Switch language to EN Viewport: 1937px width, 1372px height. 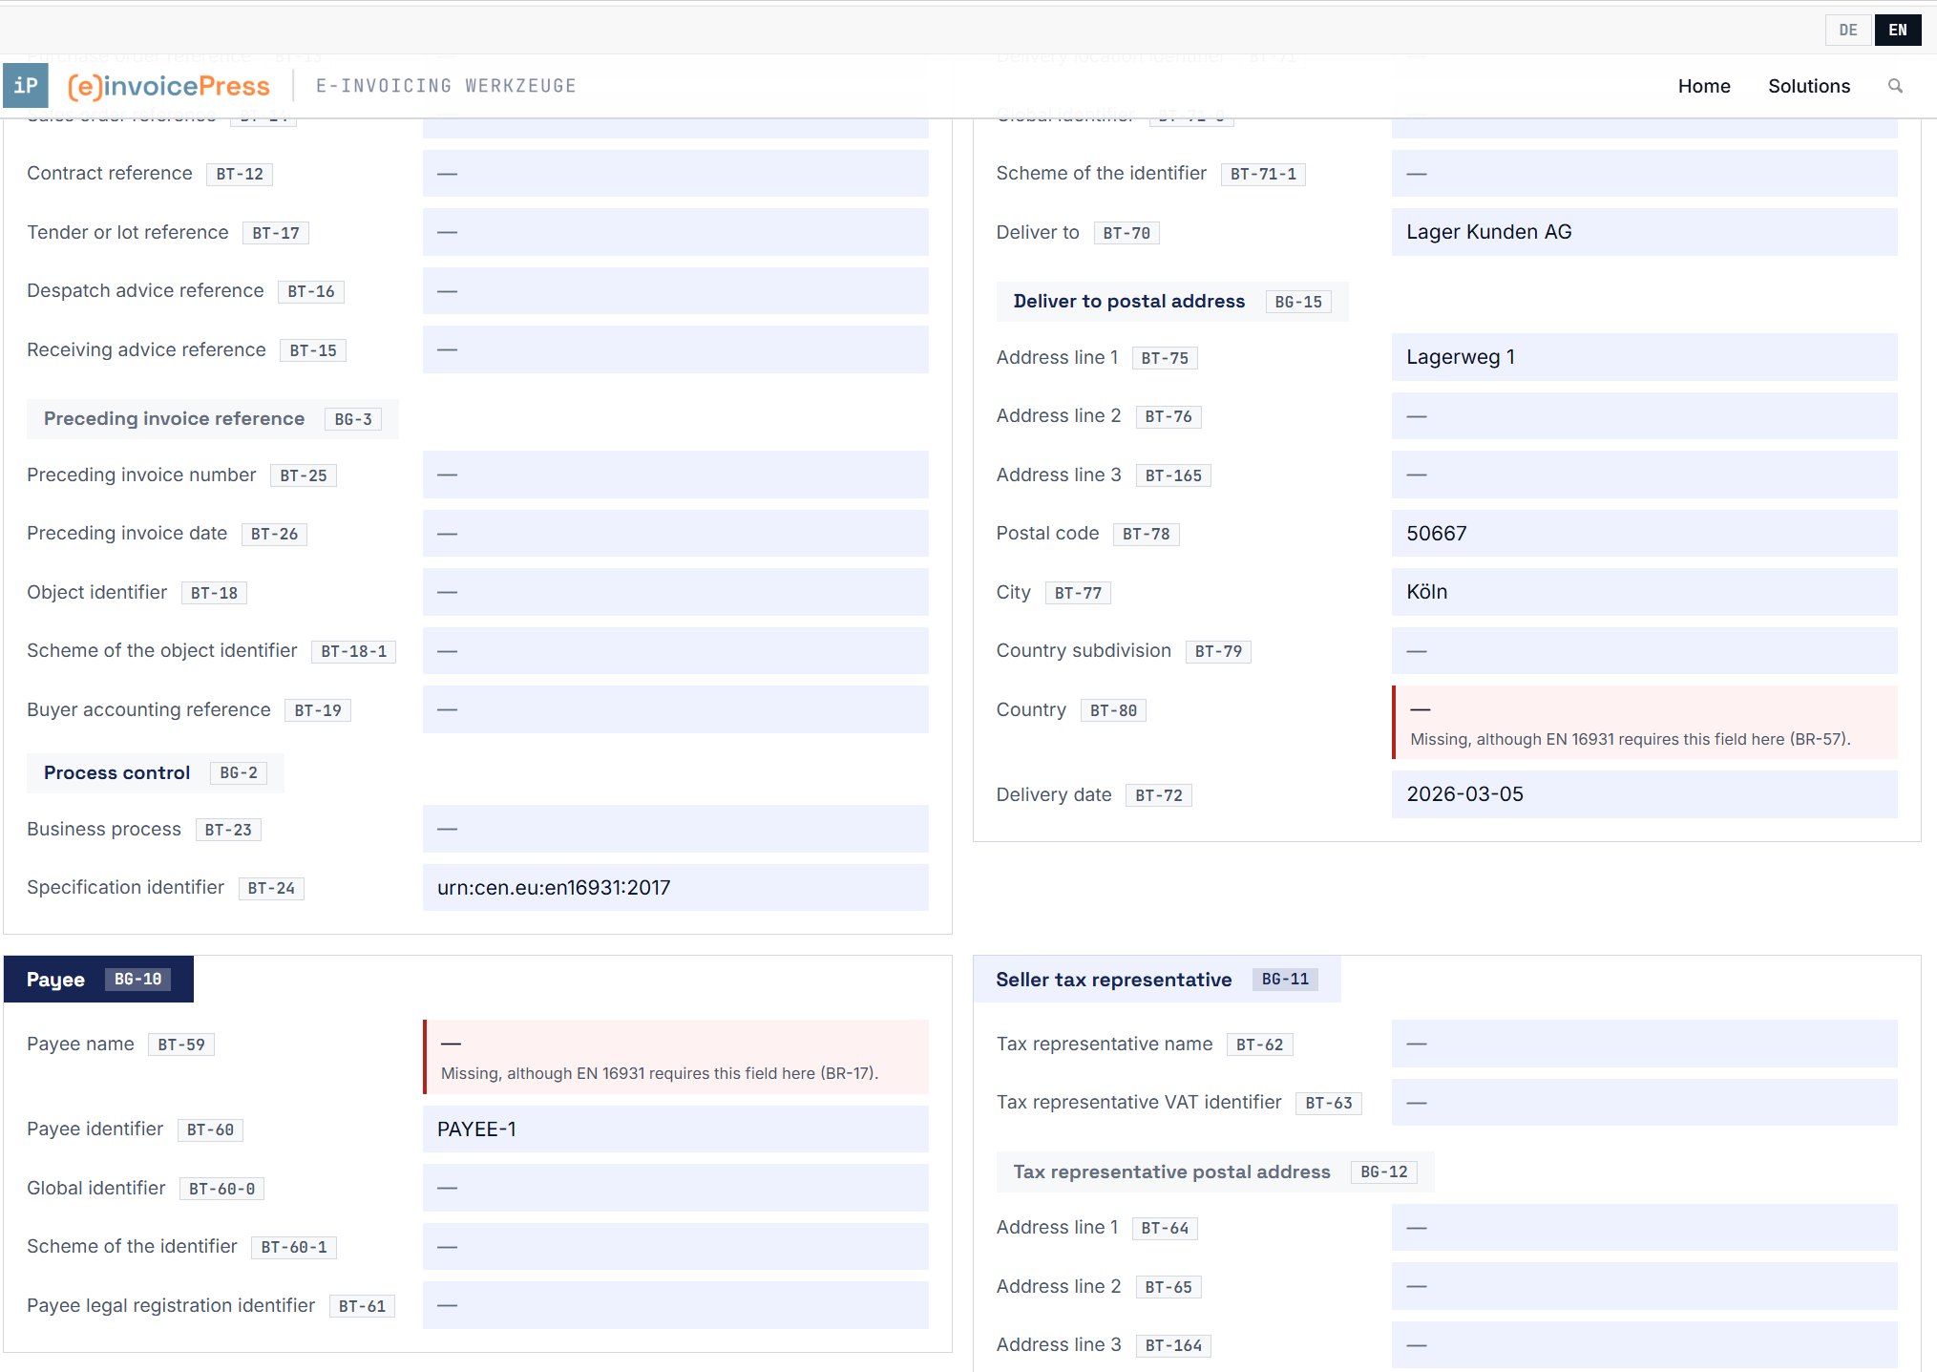(x=1898, y=30)
